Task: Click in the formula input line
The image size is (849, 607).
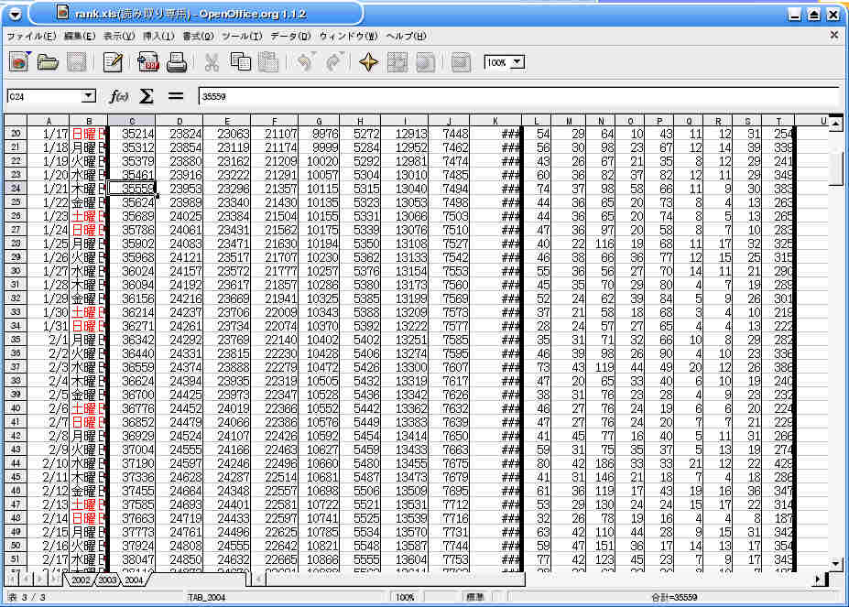Action: pos(518,96)
